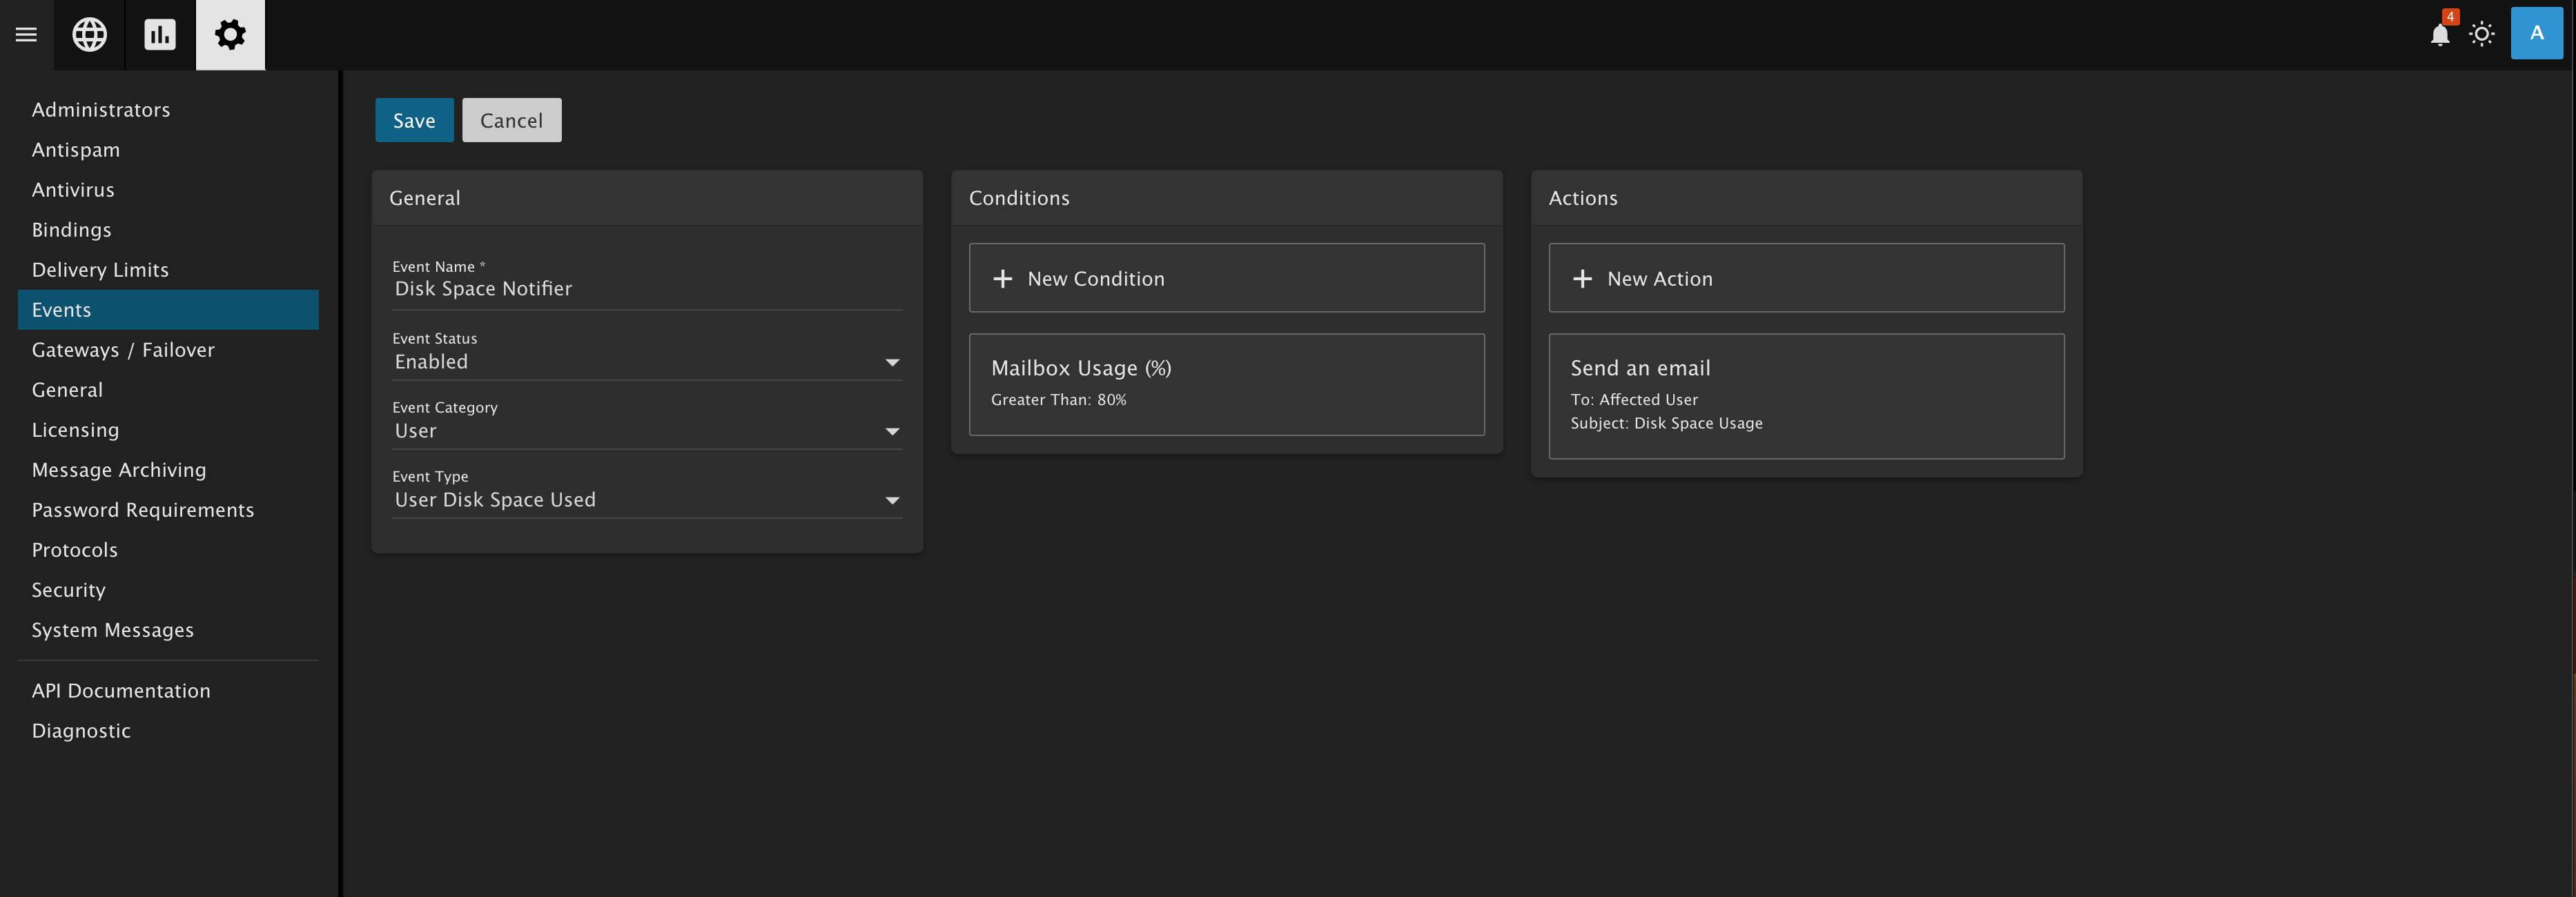Expand the Event Category dropdown
Screen dimensions: 2576x897
[892, 431]
